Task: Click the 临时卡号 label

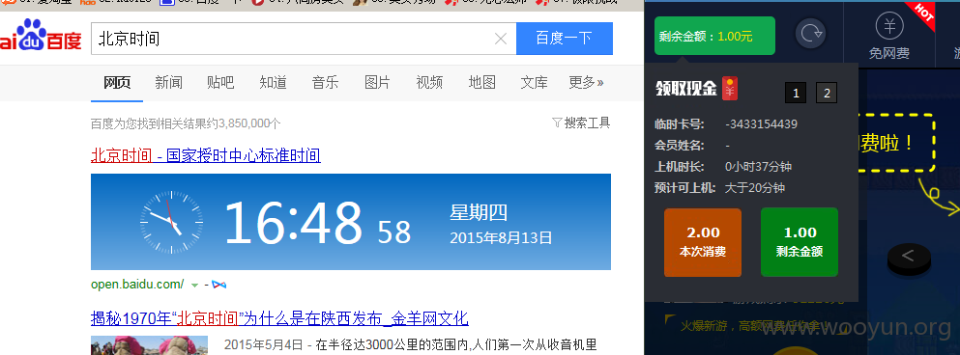Action: (x=680, y=124)
